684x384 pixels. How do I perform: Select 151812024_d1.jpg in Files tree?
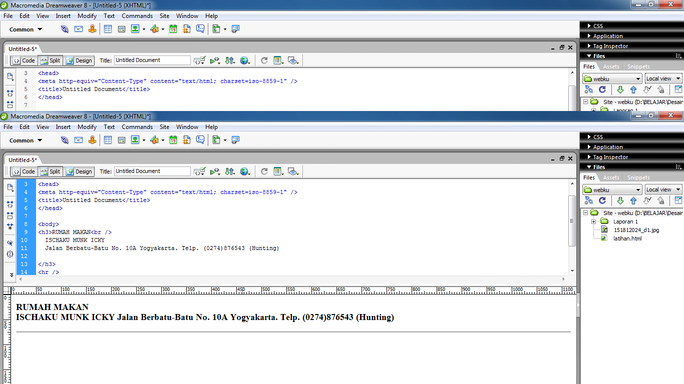pyautogui.click(x=636, y=230)
